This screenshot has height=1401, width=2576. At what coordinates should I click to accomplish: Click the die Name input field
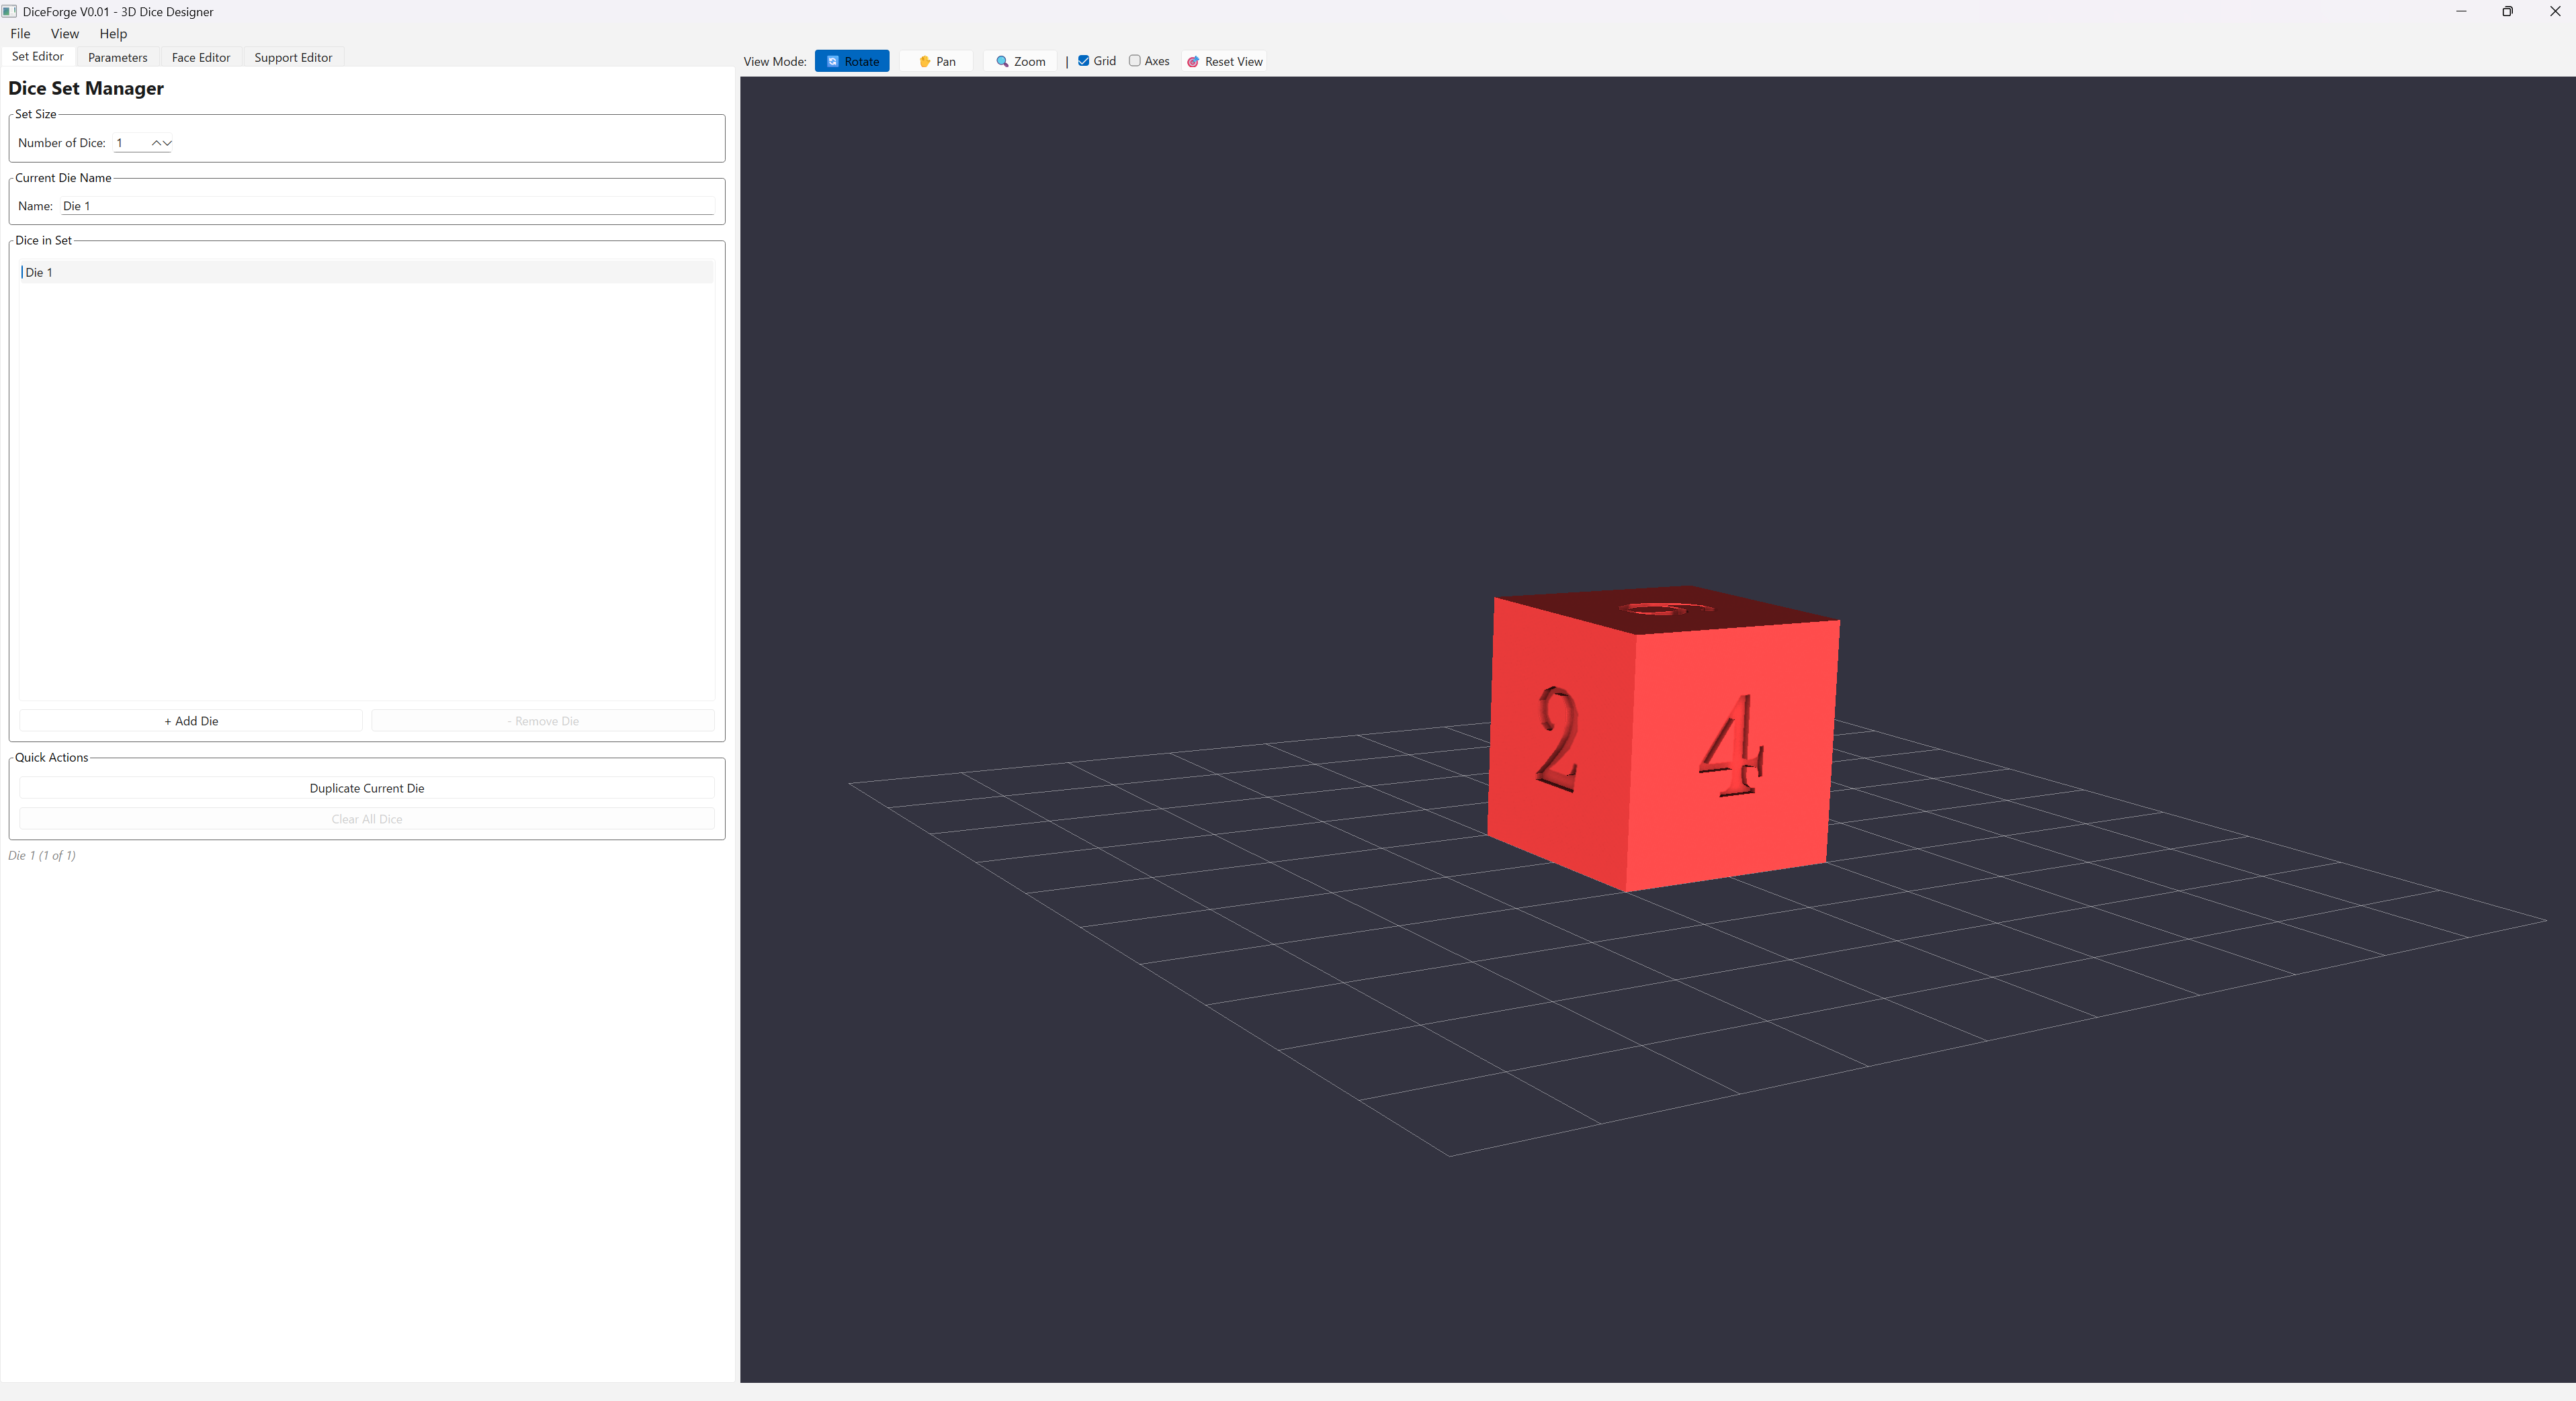[386, 206]
